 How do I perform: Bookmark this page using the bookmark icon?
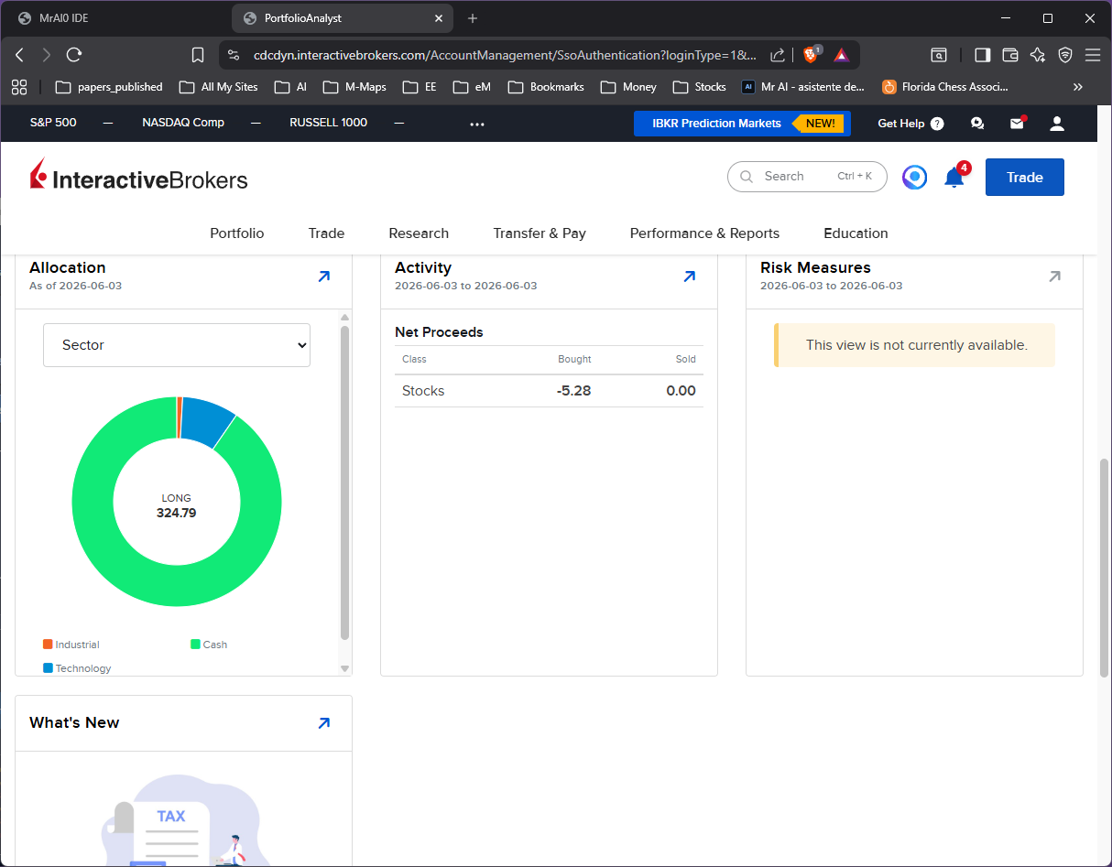click(198, 55)
